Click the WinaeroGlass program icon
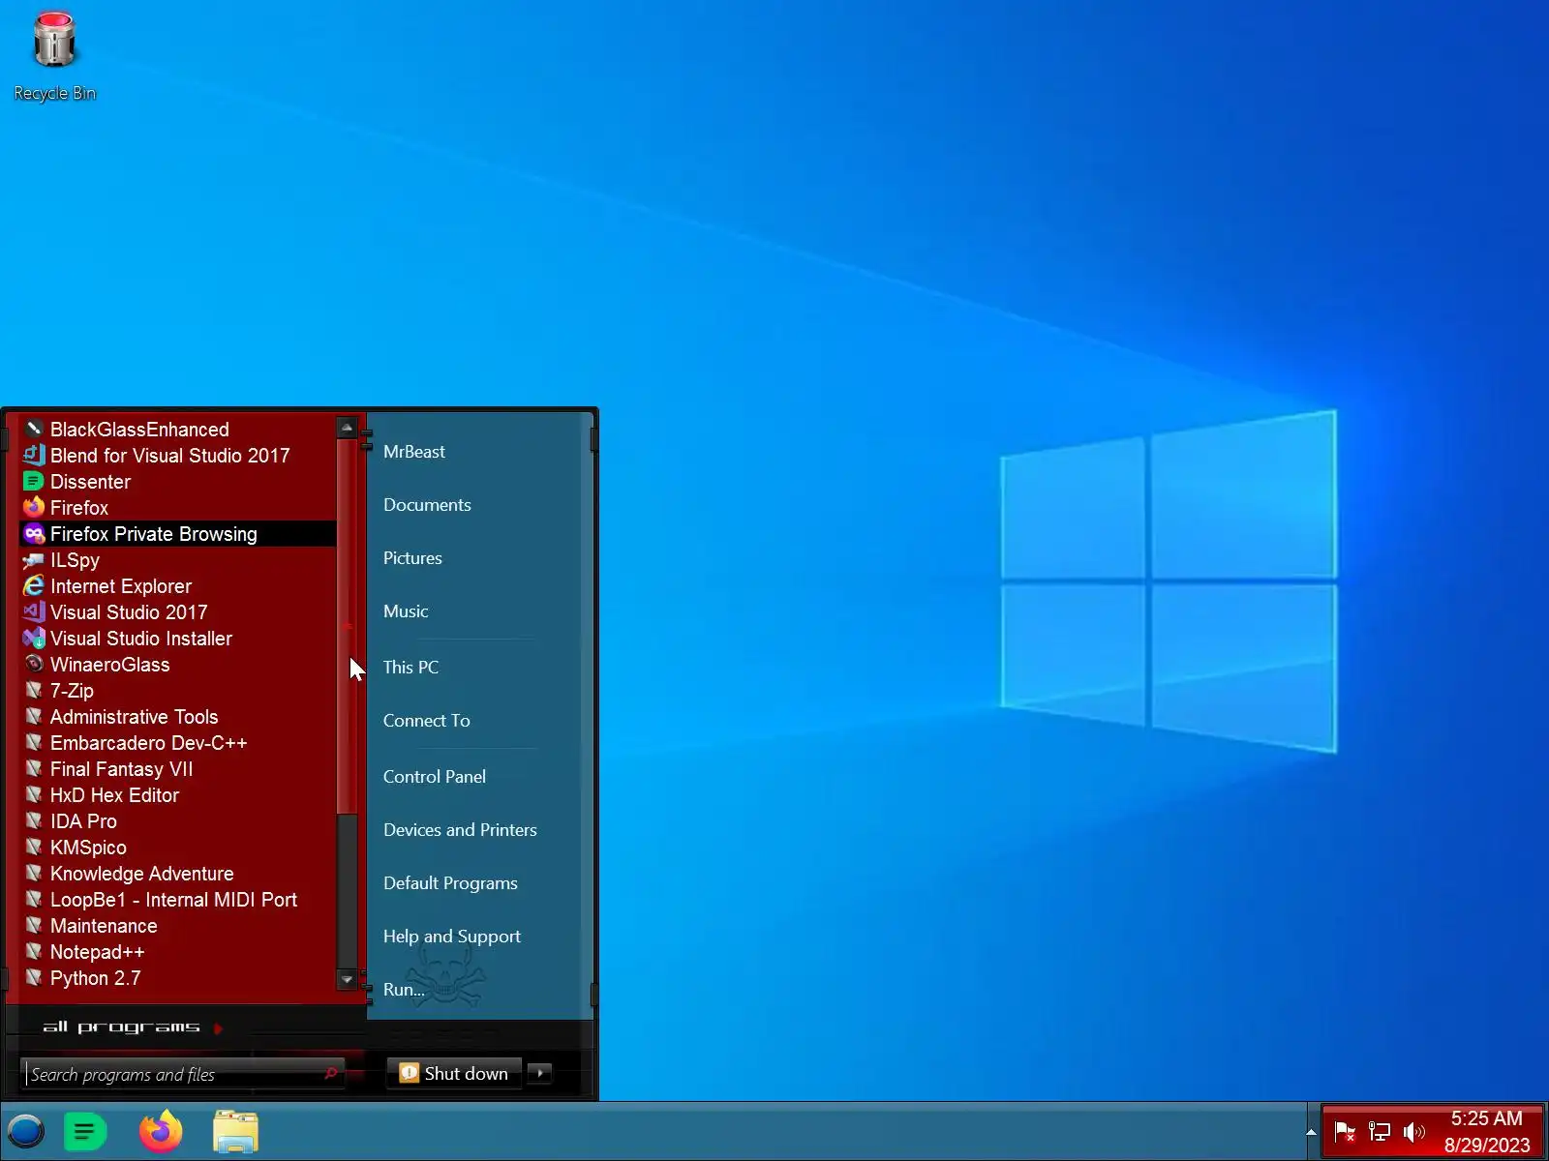 point(34,664)
